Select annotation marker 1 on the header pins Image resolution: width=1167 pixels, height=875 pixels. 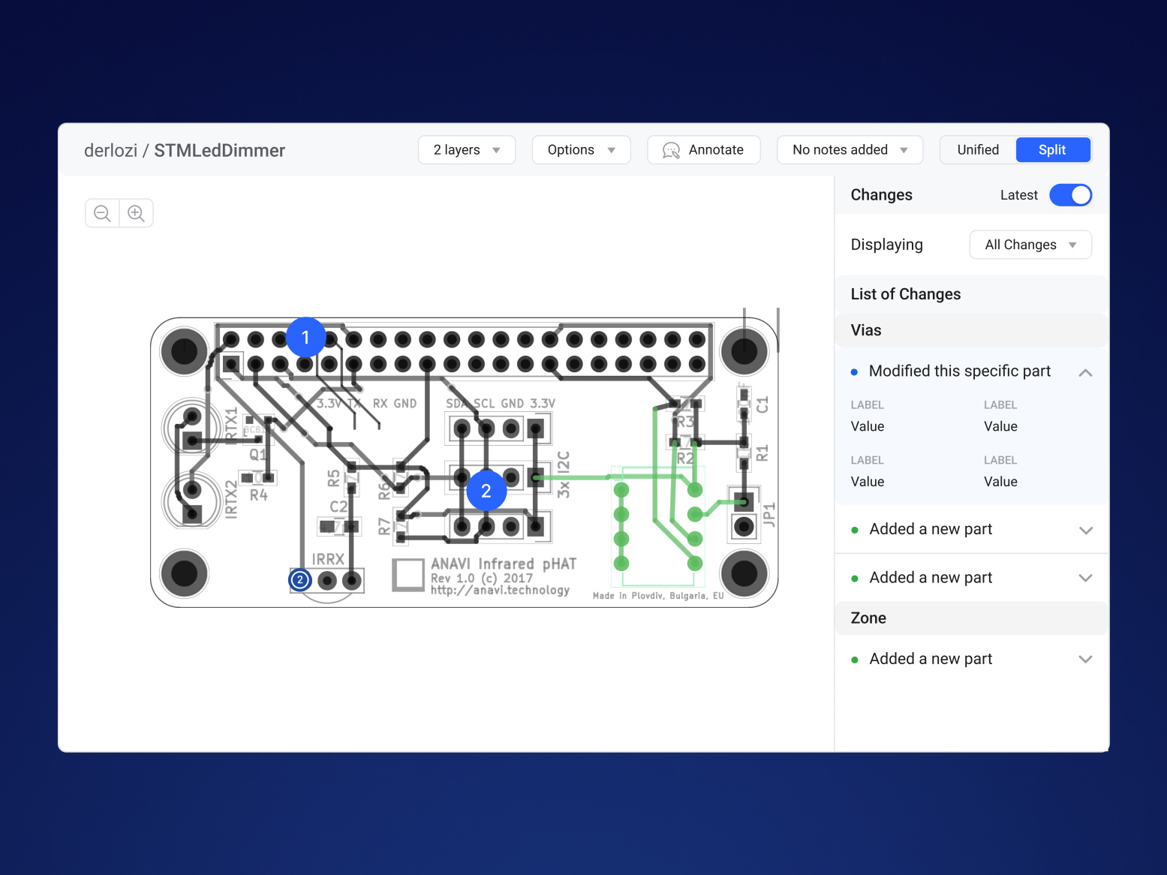click(305, 338)
